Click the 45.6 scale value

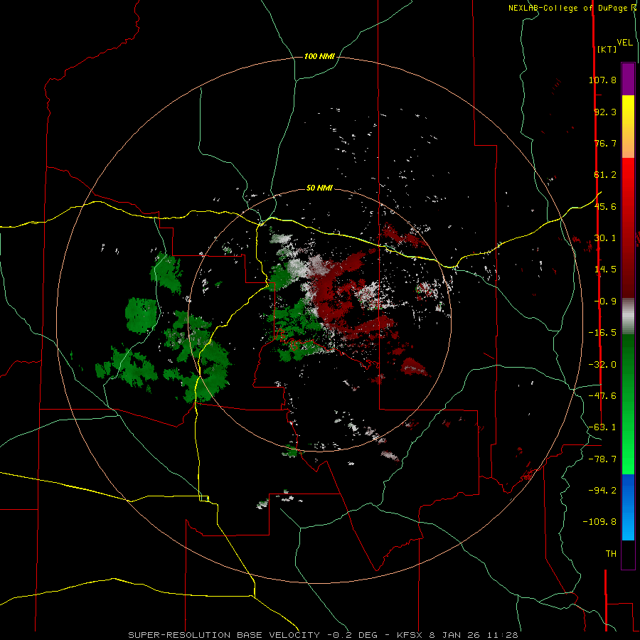pyautogui.click(x=605, y=206)
